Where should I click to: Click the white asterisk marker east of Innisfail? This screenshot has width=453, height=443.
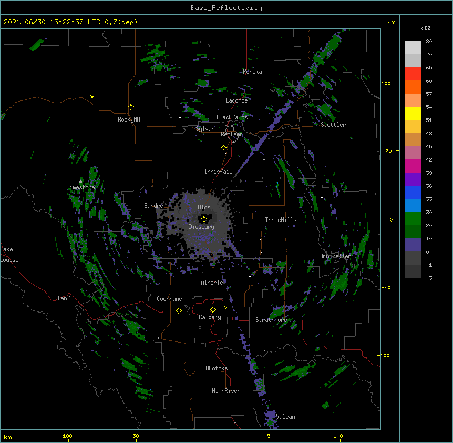(x=264, y=160)
